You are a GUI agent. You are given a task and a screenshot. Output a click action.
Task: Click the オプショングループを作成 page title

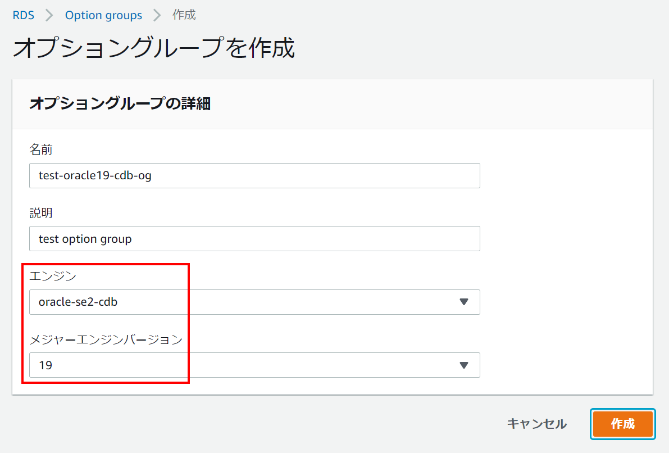(153, 47)
